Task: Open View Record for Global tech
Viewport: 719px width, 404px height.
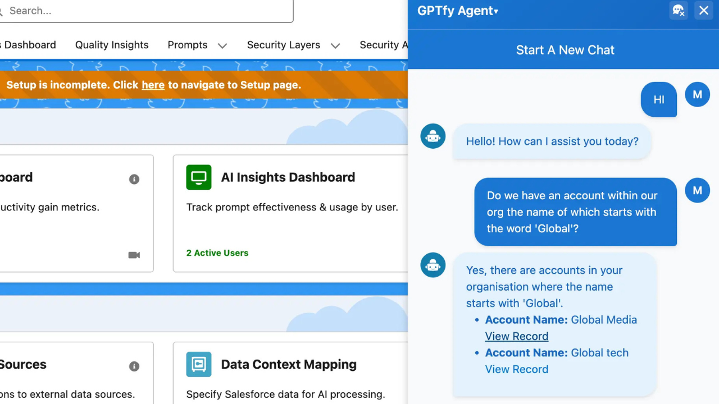Action: pos(516,369)
